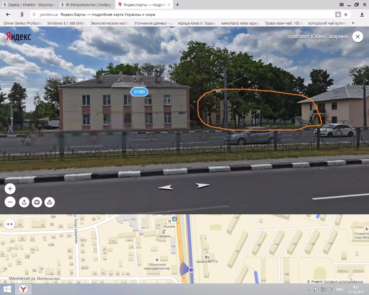The width and height of the screenshot is (369, 295).
Task: Click the Yandex Browser taskbar icon
Action: [23, 289]
